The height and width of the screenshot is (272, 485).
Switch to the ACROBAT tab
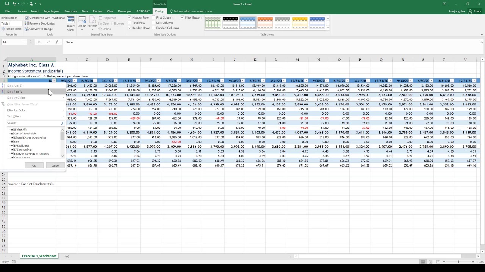[143, 11]
